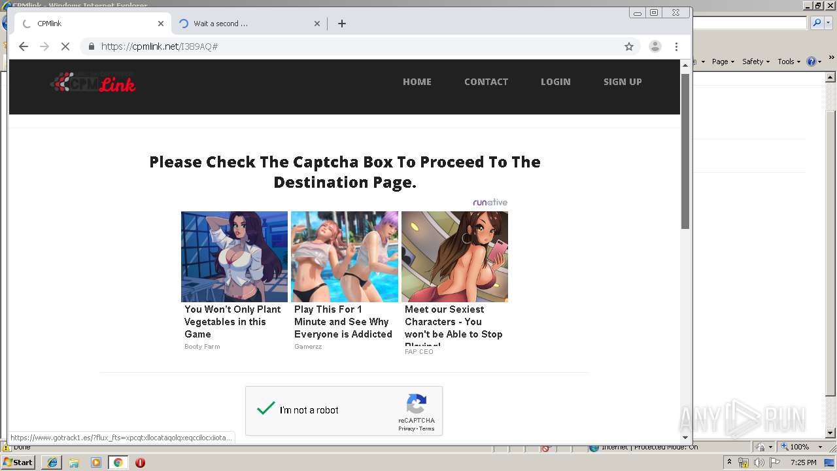This screenshot has width=837, height=471.
Task: Close the CPMlink tab
Action: click(x=161, y=24)
